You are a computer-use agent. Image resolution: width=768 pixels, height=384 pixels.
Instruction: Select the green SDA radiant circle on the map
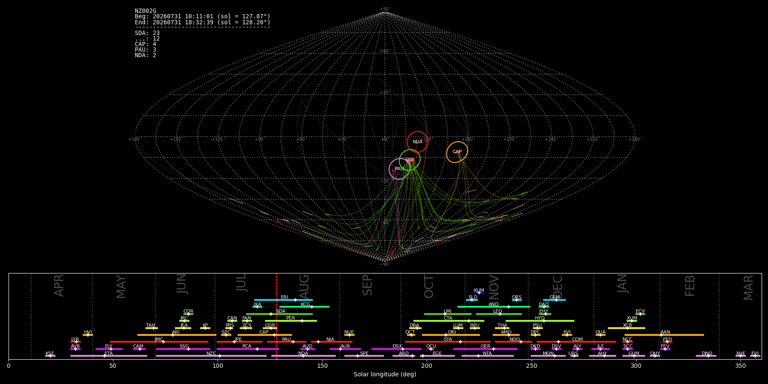pyautogui.click(x=410, y=160)
